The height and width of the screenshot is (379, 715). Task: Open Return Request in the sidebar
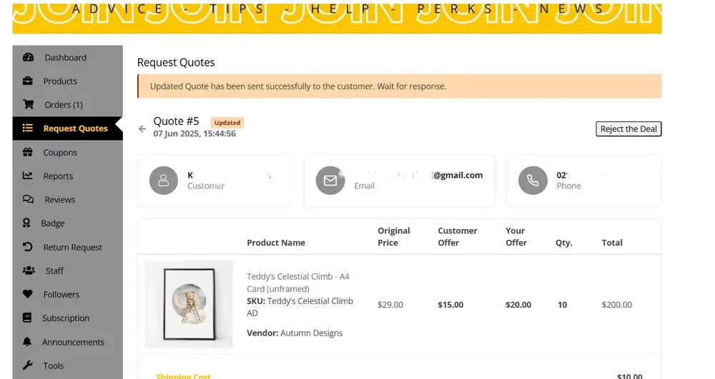pos(67,247)
